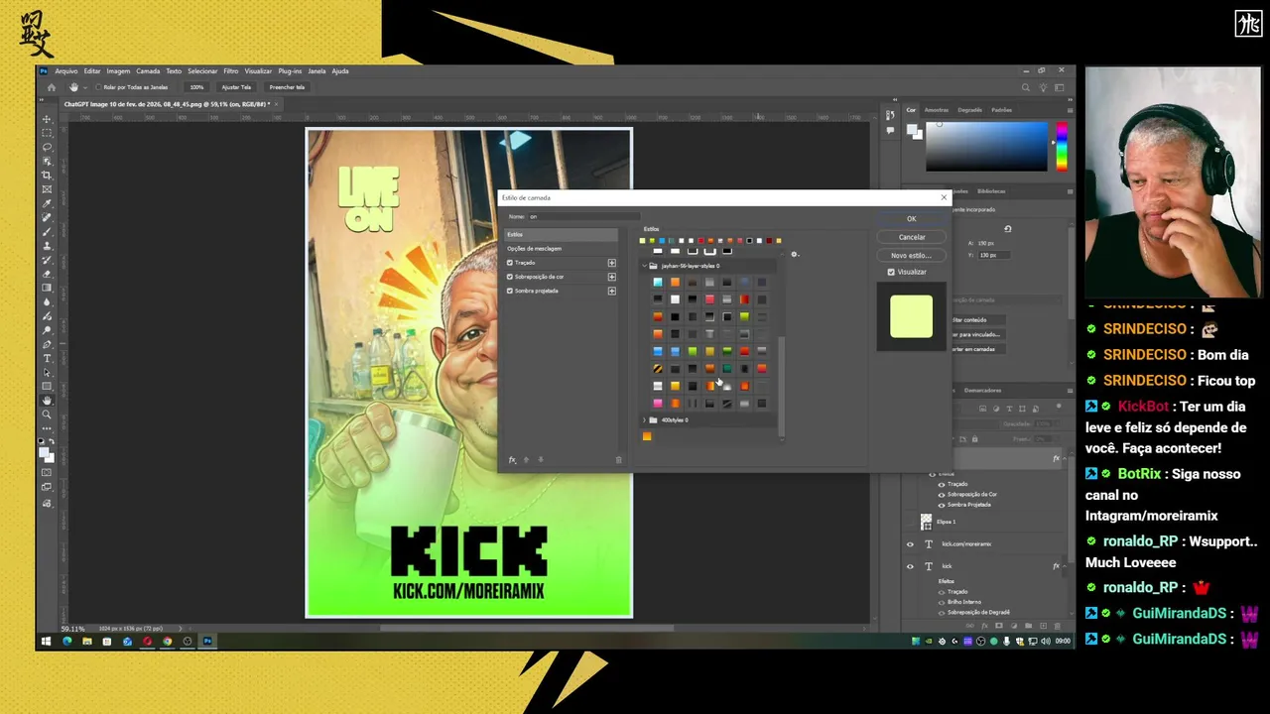
Task: Select the Path Selection tool
Action: point(47,372)
